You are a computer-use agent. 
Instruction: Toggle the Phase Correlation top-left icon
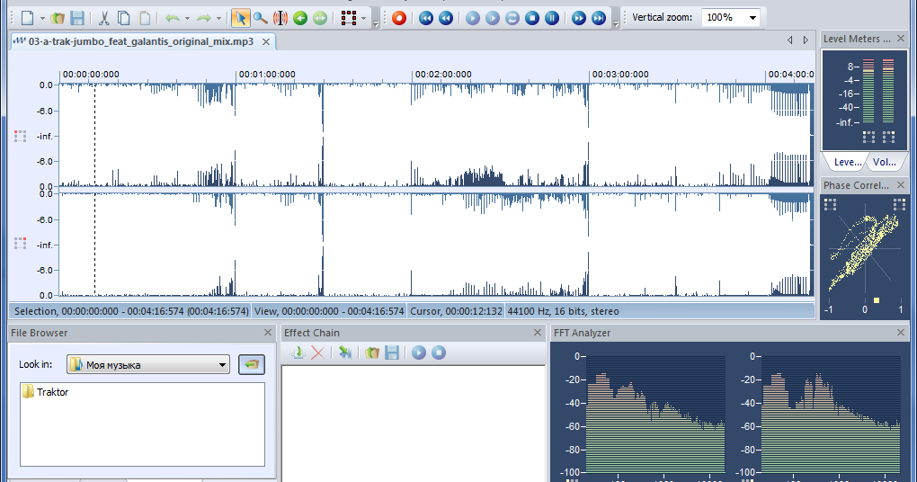point(831,204)
